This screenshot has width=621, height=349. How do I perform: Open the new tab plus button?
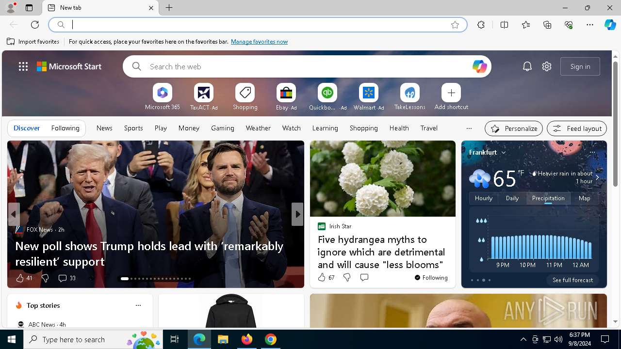[x=169, y=8]
